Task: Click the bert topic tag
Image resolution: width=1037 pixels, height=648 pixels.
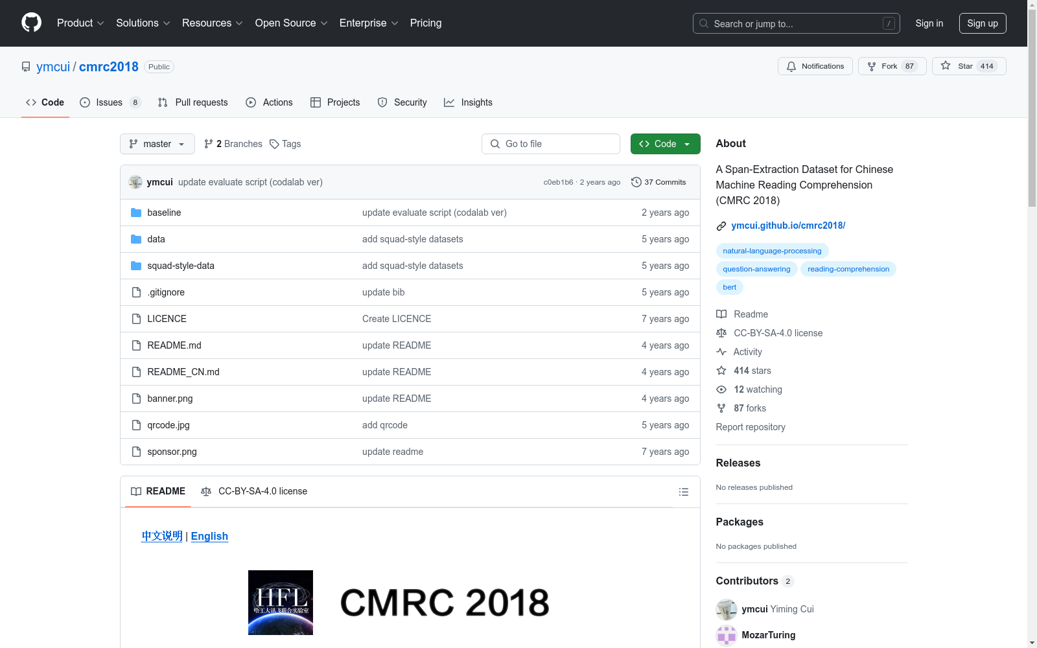Action: (729, 287)
